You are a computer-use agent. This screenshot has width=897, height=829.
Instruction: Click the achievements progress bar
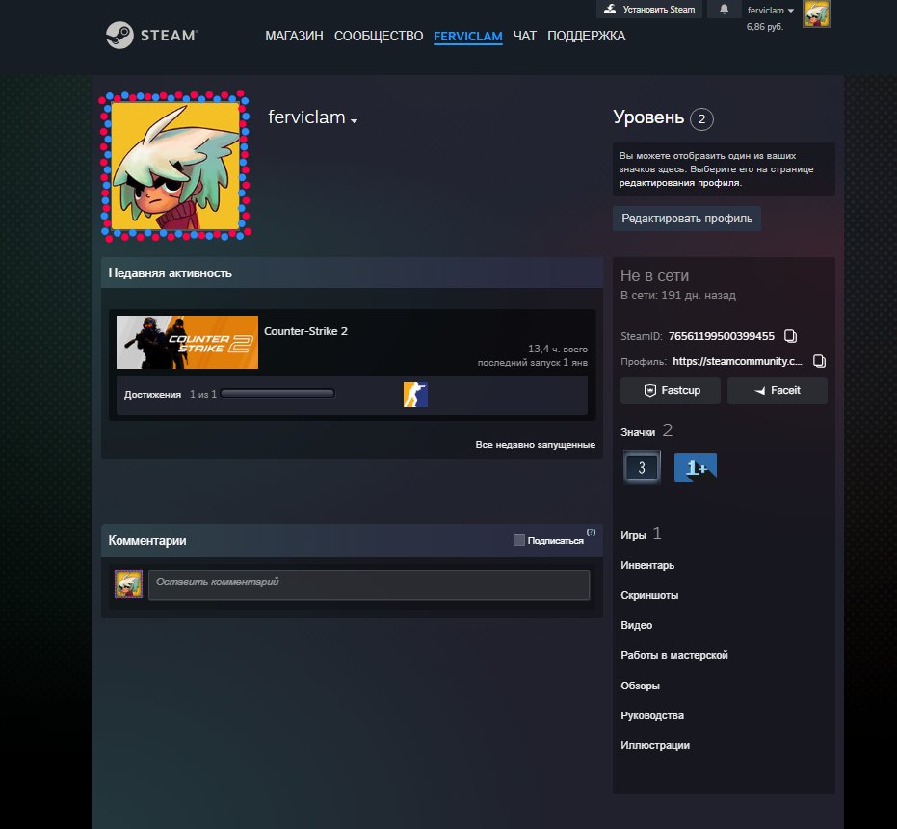[x=277, y=394]
